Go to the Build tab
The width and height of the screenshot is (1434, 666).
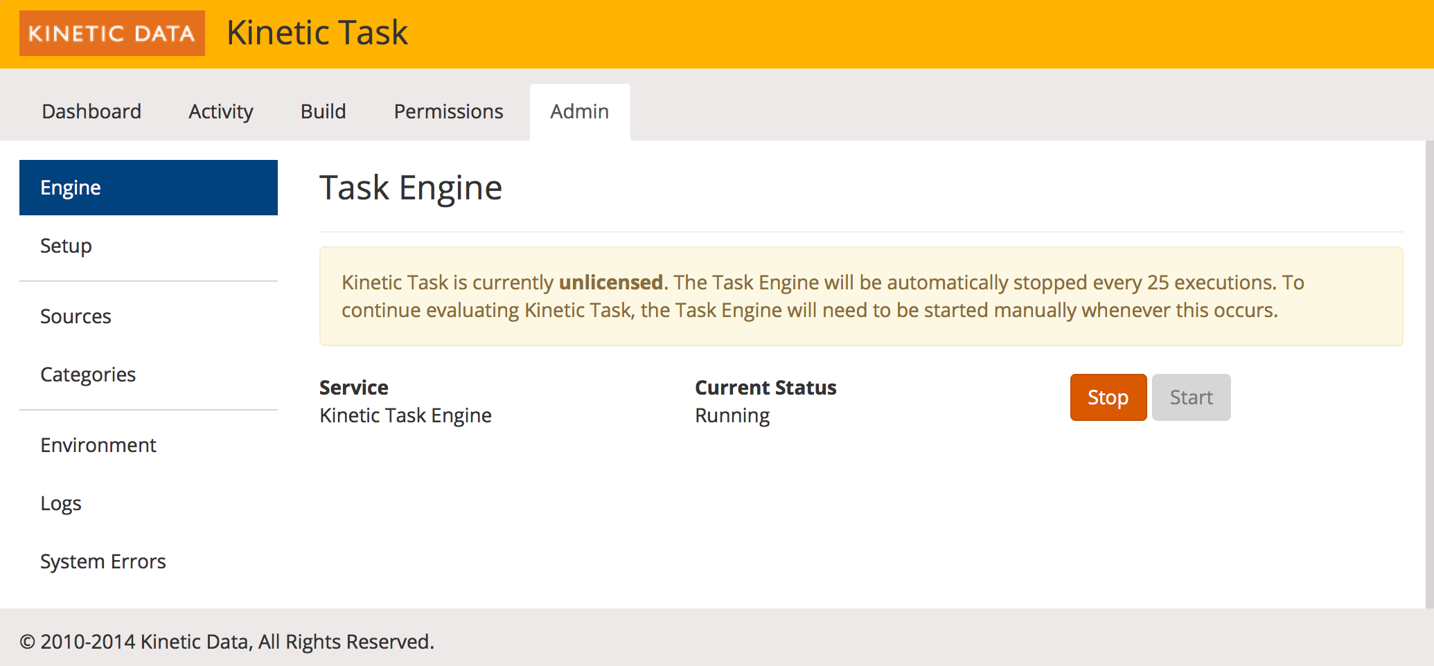pos(323,111)
